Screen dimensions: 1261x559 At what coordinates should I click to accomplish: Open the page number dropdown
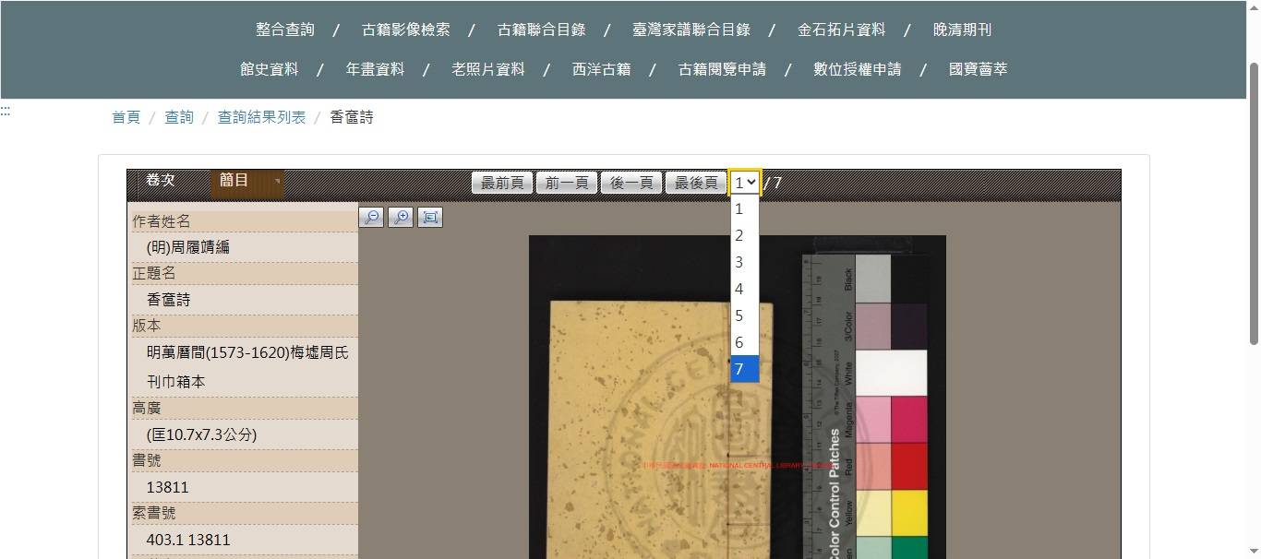[745, 183]
